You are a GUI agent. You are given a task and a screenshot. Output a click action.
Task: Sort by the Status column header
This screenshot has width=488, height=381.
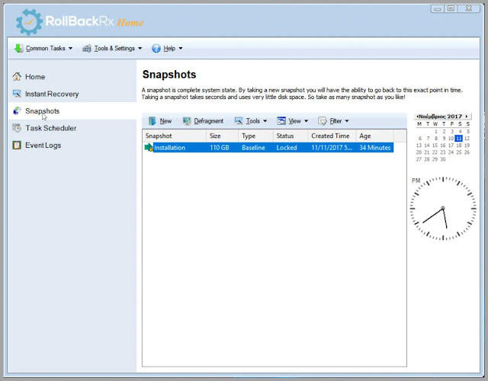[291, 136]
